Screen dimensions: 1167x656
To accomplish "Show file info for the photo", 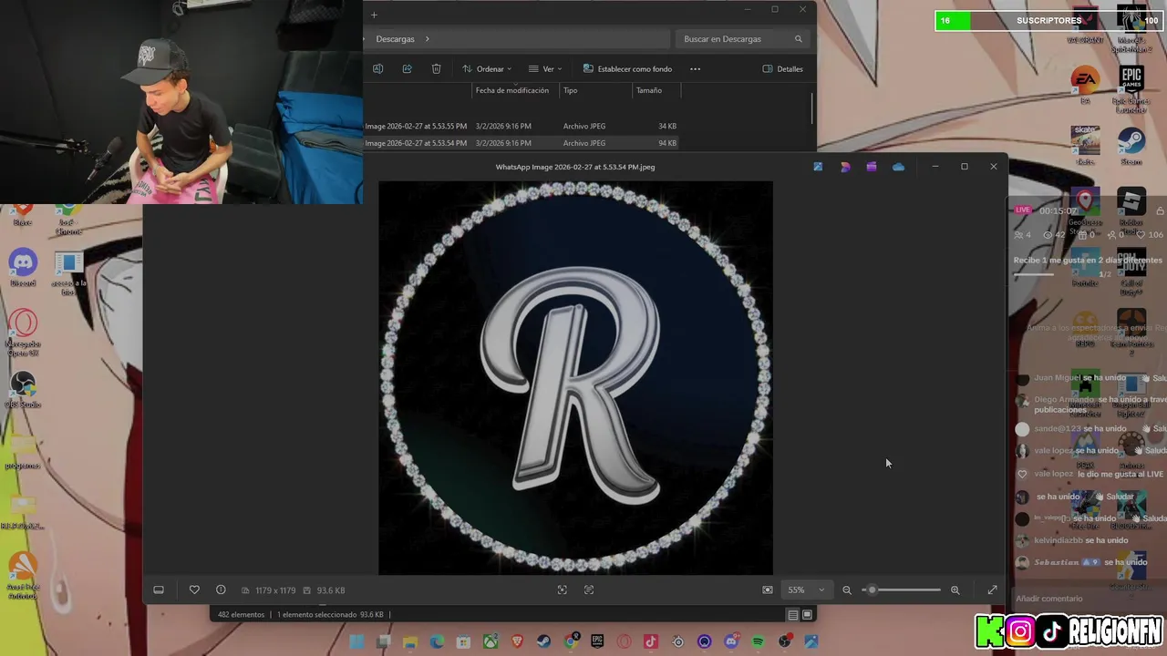I will (x=221, y=590).
